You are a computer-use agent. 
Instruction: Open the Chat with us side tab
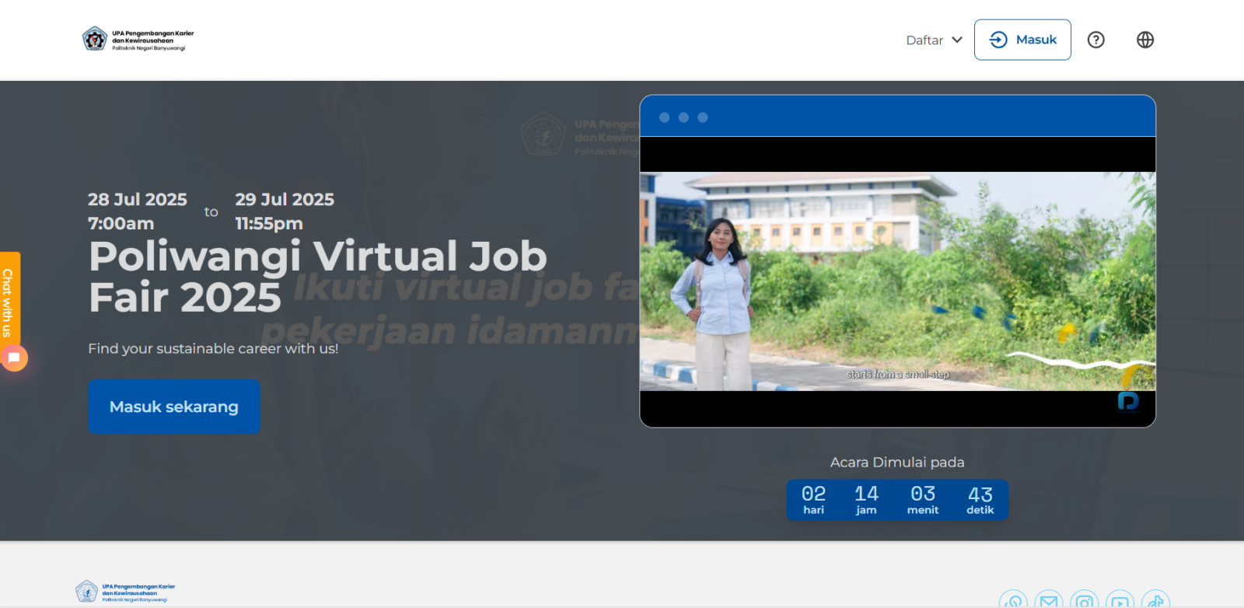point(9,302)
